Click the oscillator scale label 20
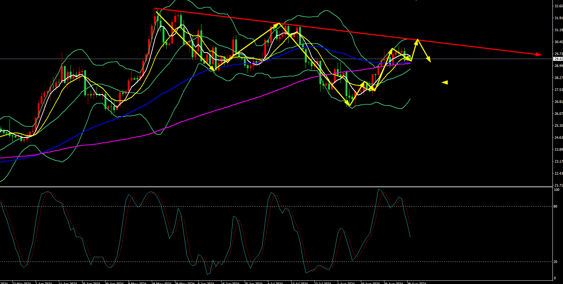Viewport: 563px width, 284px height. tap(556, 262)
